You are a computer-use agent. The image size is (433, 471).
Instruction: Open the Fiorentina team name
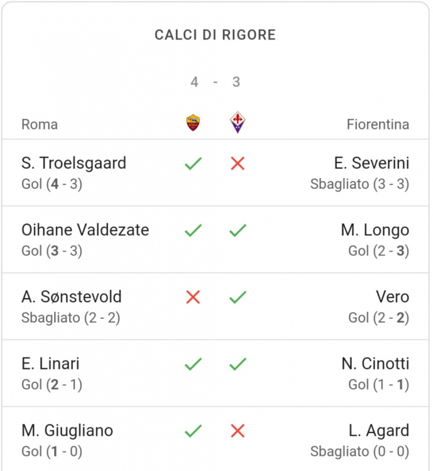tap(378, 124)
